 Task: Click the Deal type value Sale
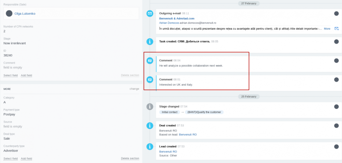pyautogui.click(x=7, y=139)
